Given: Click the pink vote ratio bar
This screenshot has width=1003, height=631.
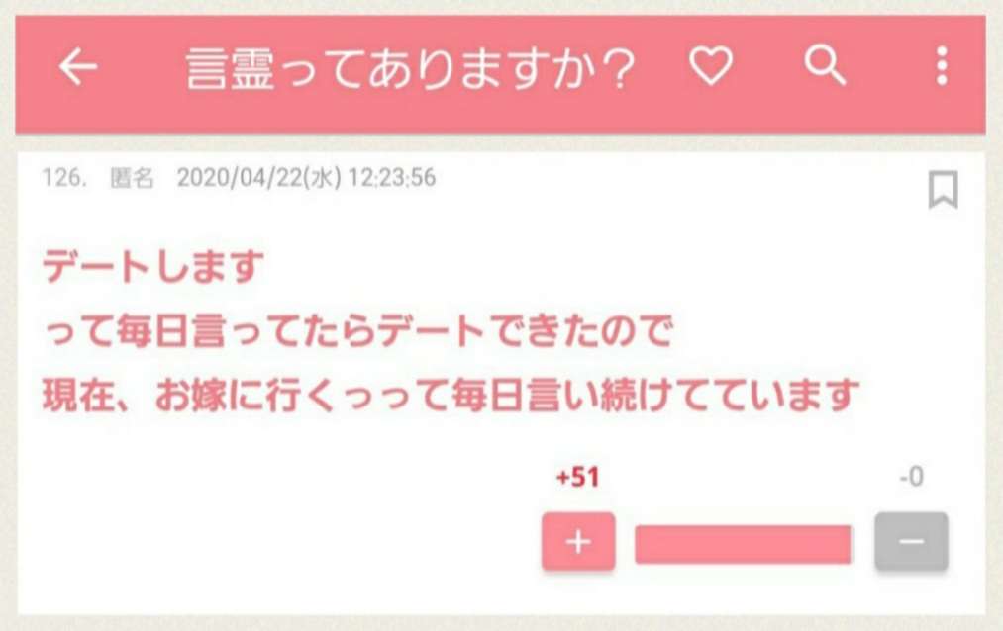Looking at the screenshot, I should tap(743, 544).
